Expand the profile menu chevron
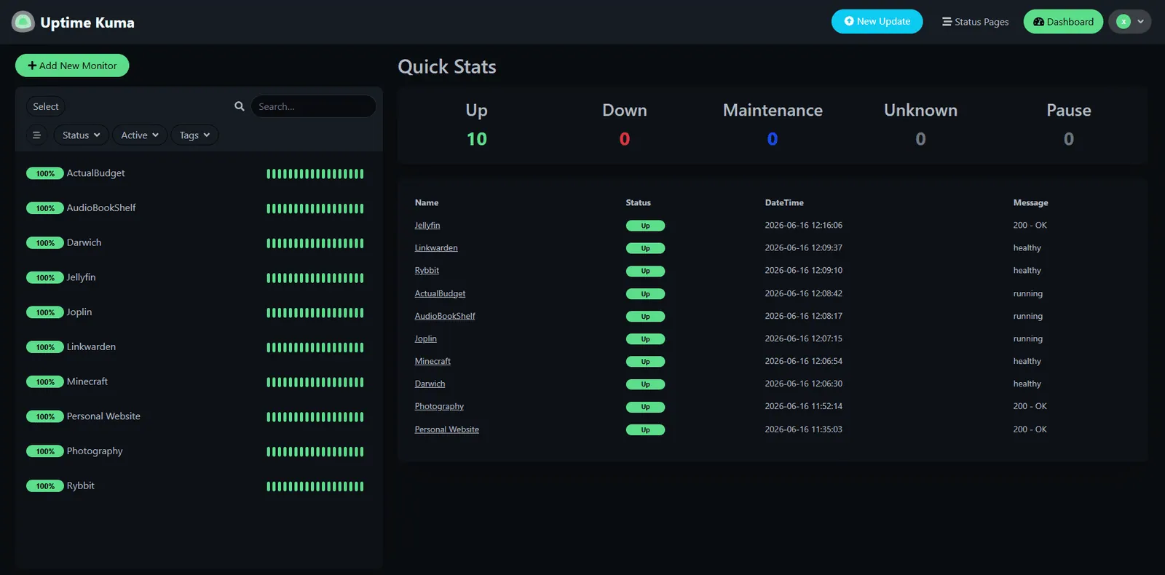Image resolution: width=1165 pixels, height=575 pixels. click(1140, 22)
